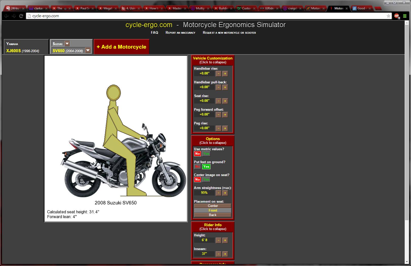Open the Chrome menu icon
The width and height of the screenshot is (411, 266).
click(x=405, y=16)
